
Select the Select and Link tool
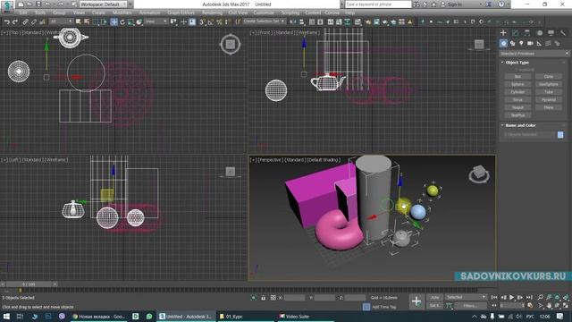pos(25,21)
